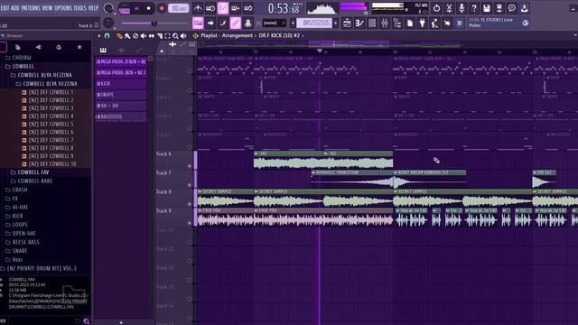578x325 pixels.
Task: Stop playback with the stop button
Action: (x=149, y=8)
